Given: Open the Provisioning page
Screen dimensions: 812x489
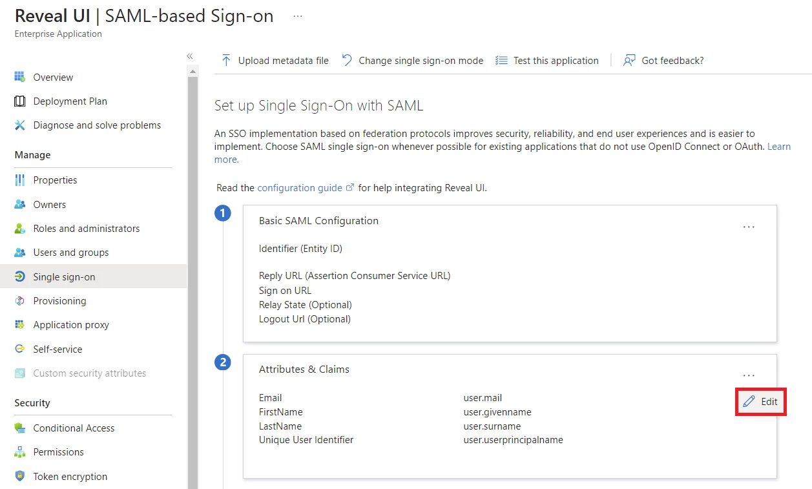Looking at the screenshot, I should click(x=93, y=301).
